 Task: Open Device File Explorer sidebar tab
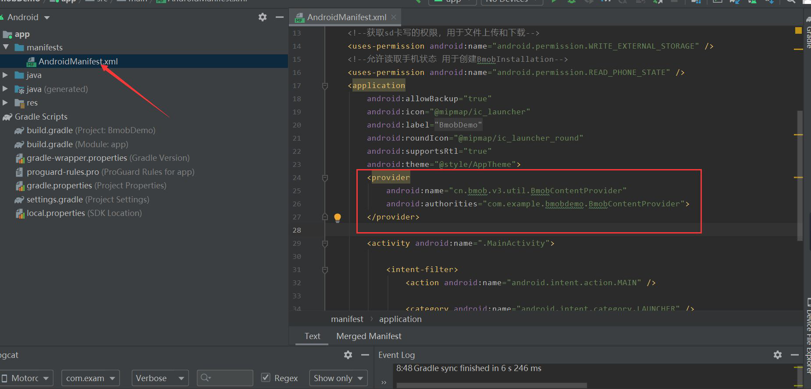[807, 336]
